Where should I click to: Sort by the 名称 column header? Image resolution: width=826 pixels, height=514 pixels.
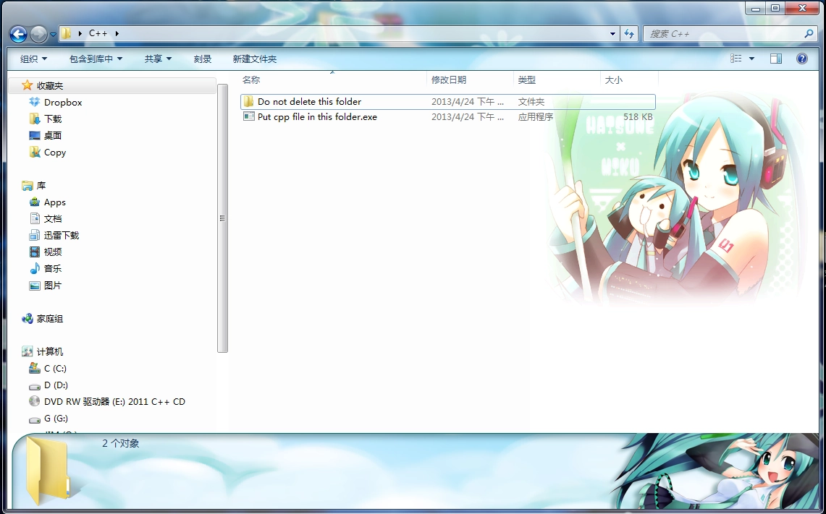(251, 80)
